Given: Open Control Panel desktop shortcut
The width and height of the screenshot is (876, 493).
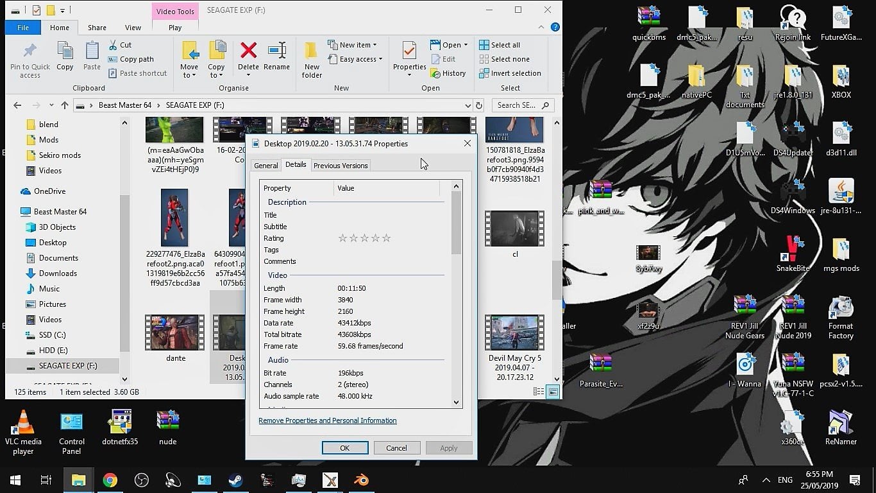Looking at the screenshot, I should pyautogui.click(x=72, y=432).
